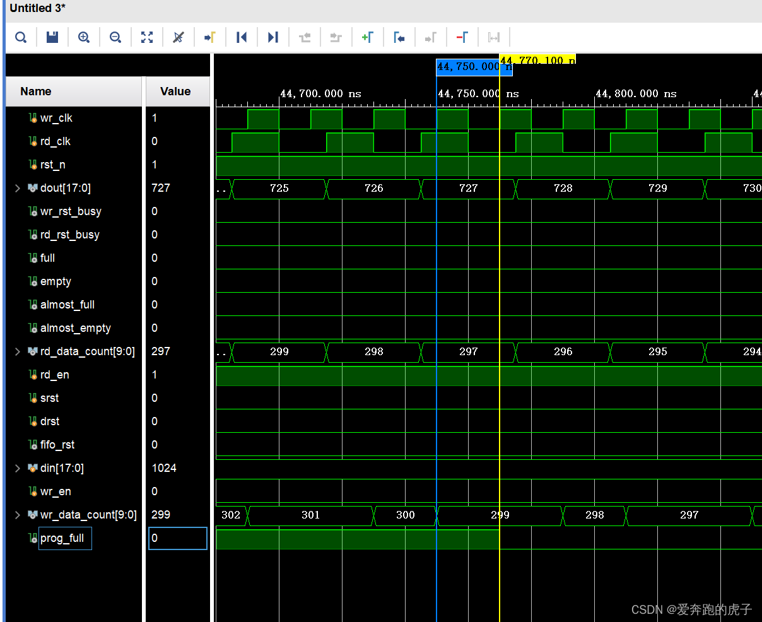
Task: Click the 44,800.000 ns ruler label
Action: tap(636, 93)
